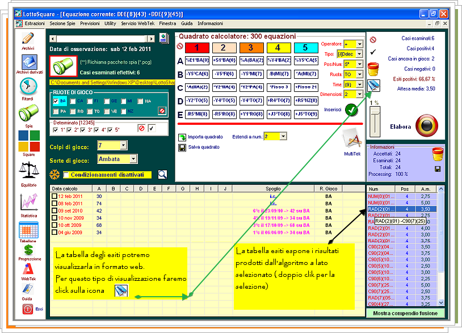Open the Estendi a num dropdown
The image size is (462, 333).
point(283,136)
